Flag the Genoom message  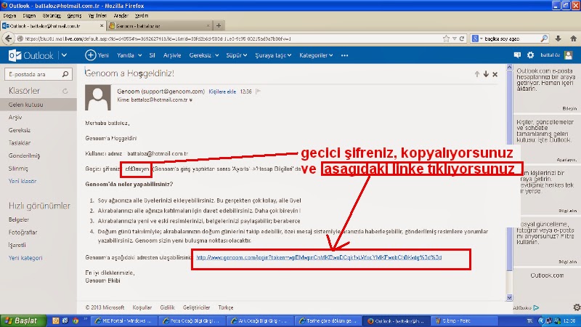click(x=259, y=92)
